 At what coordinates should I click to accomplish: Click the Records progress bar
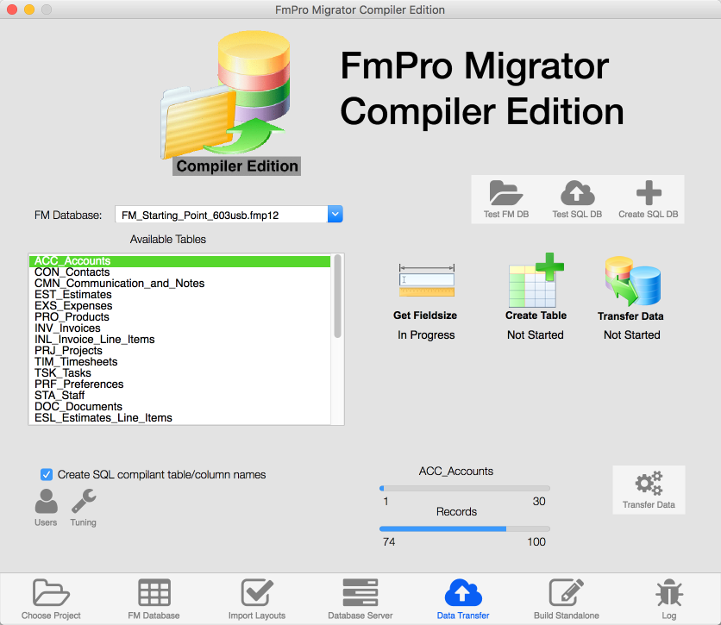point(465,529)
